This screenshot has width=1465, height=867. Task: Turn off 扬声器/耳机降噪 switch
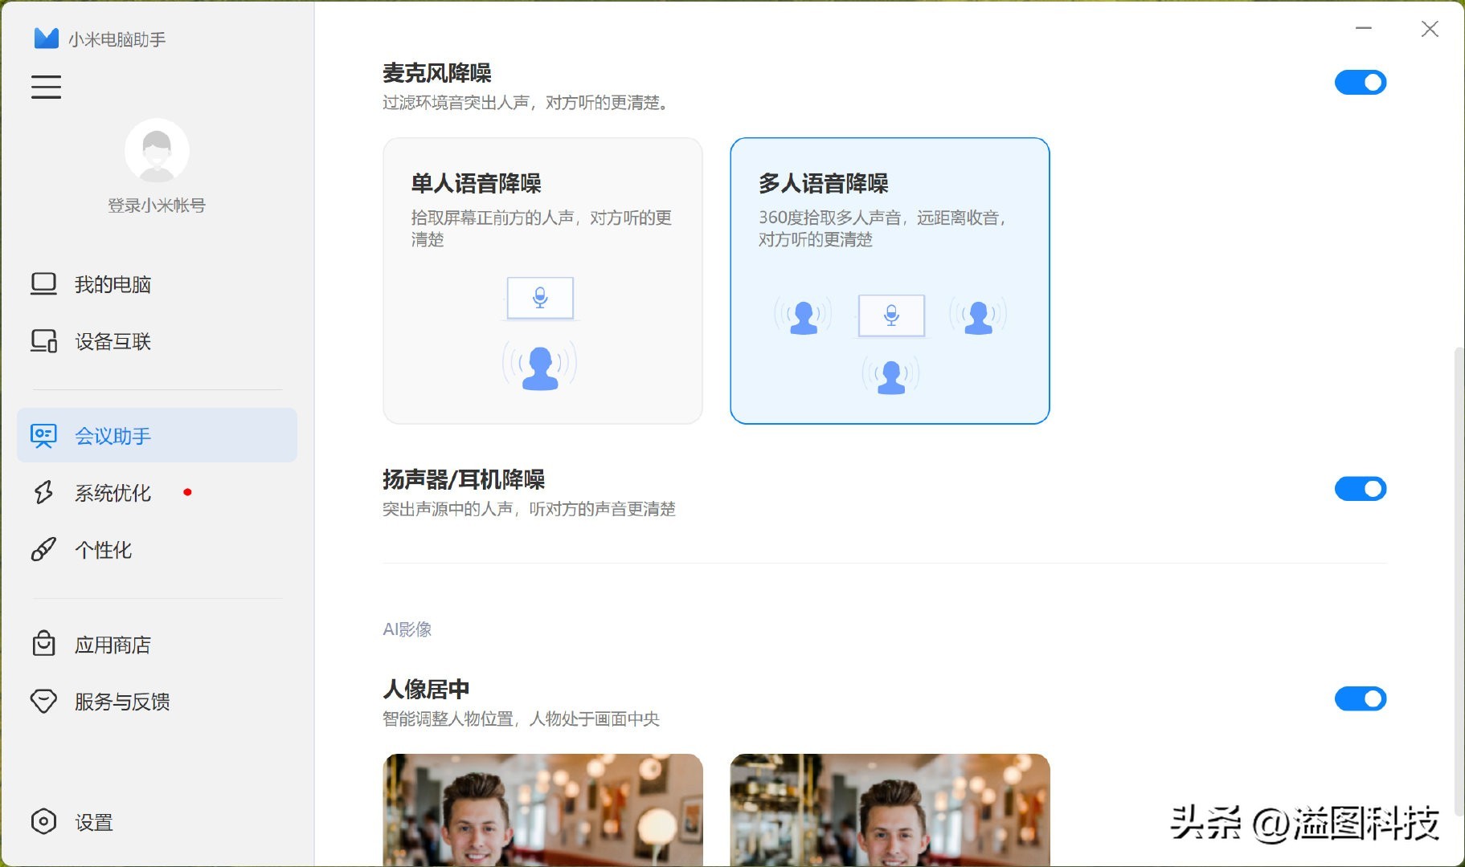1360,489
